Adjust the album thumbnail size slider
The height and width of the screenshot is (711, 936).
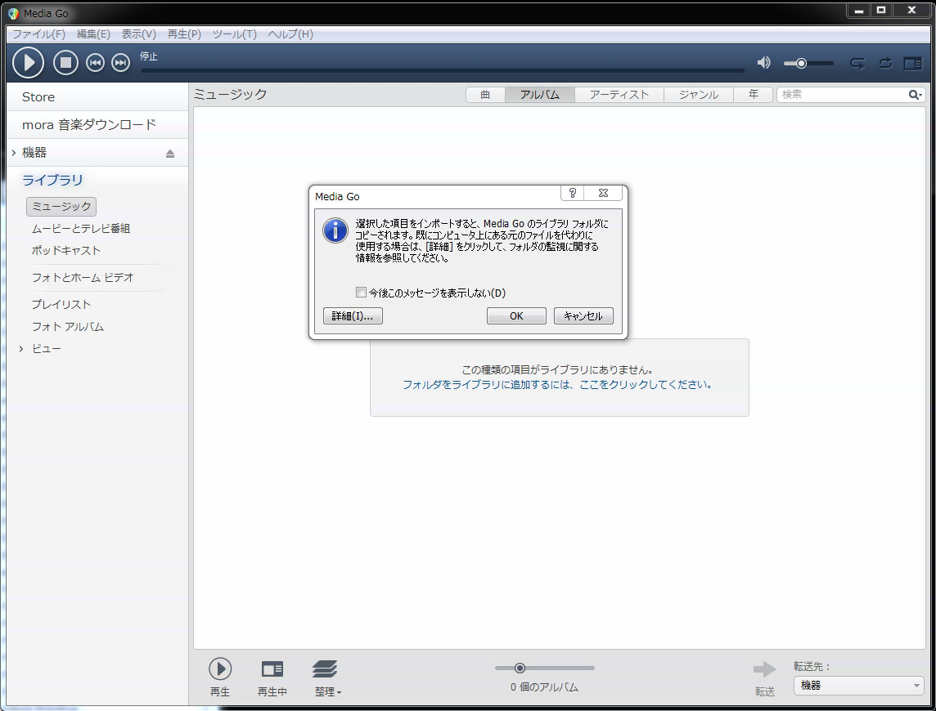[520, 668]
